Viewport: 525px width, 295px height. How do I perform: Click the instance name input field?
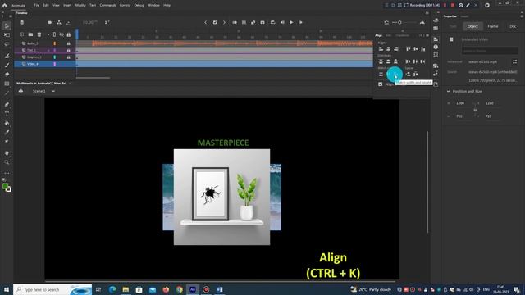[490, 51]
